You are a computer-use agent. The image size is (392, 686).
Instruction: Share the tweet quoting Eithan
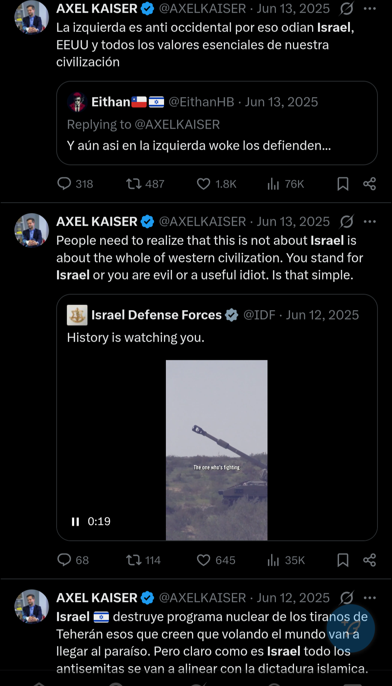pyautogui.click(x=369, y=184)
